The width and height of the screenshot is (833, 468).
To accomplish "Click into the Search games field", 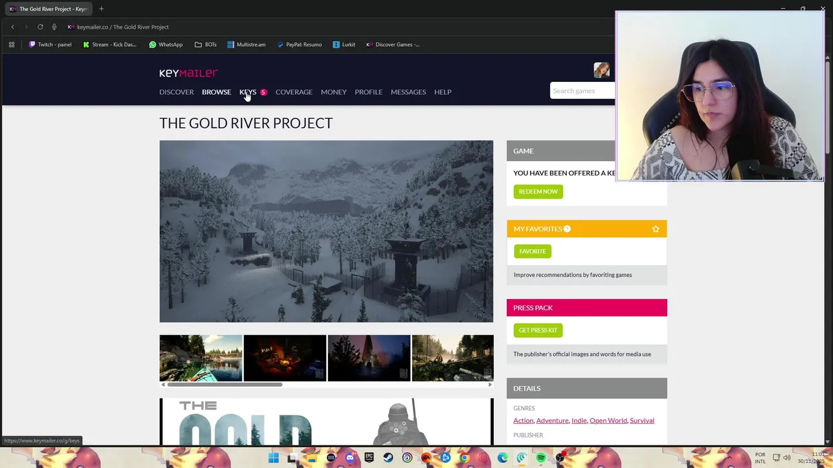I will (582, 91).
